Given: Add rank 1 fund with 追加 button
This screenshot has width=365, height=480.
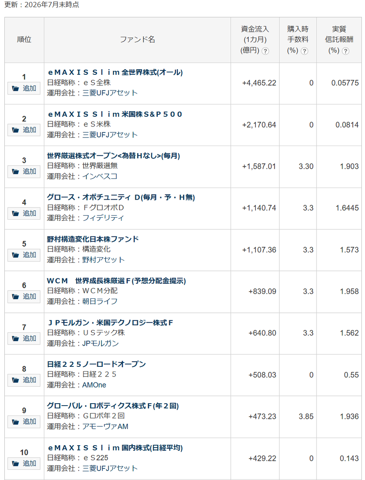Looking at the screenshot, I should (x=24, y=88).
